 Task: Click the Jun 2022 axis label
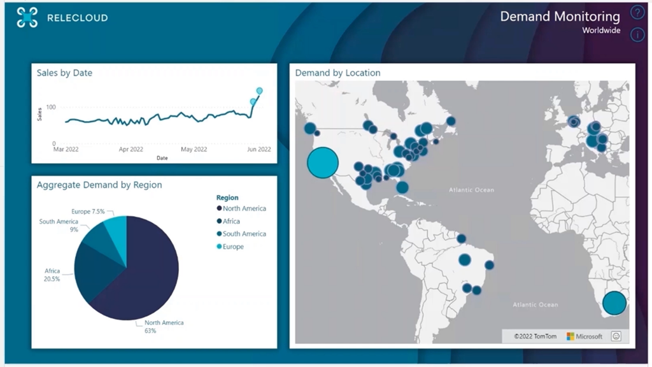click(x=259, y=149)
